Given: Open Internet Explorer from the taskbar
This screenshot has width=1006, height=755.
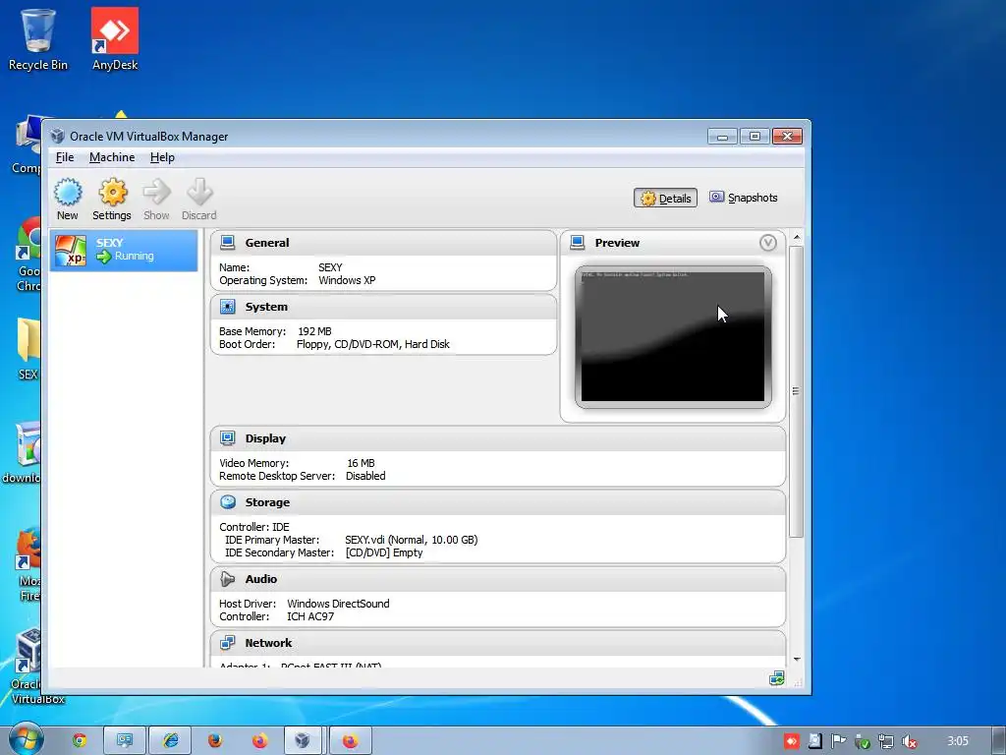Looking at the screenshot, I should tap(170, 740).
